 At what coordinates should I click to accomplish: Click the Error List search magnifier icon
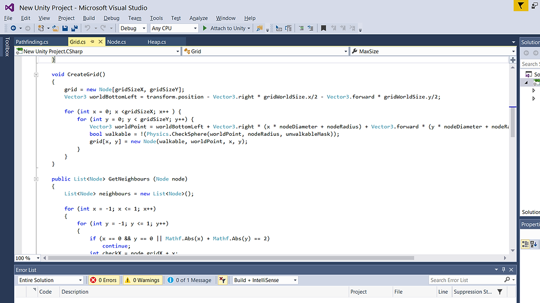(507, 280)
